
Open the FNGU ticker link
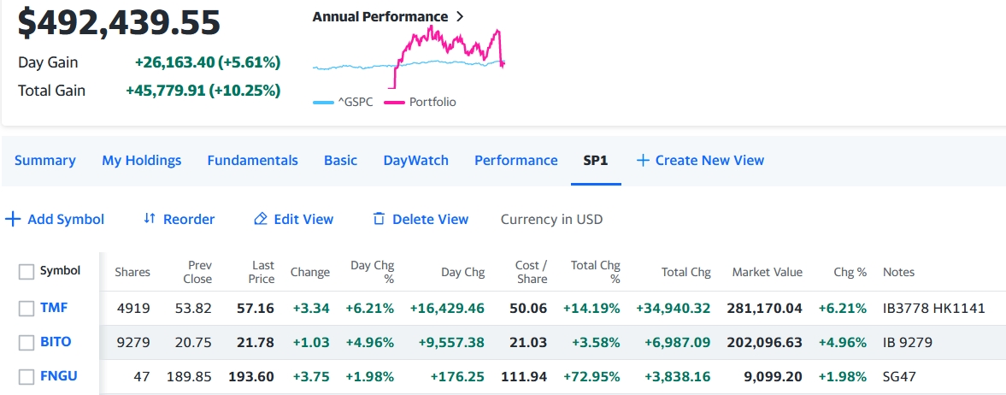pyautogui.click(x=58, y=376)
